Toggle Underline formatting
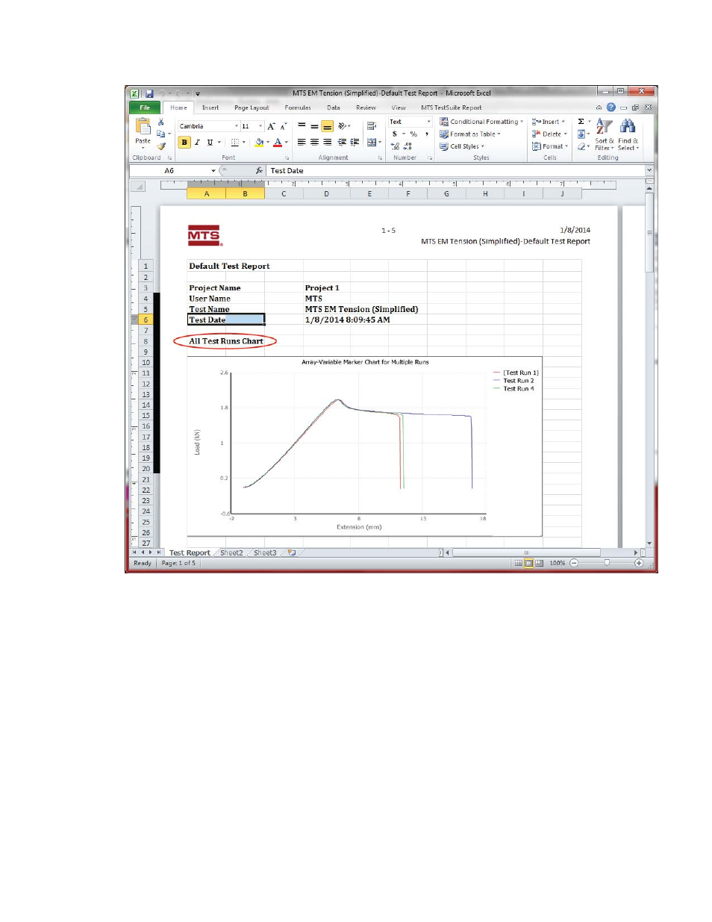The image size is (712, 922). 210,142
